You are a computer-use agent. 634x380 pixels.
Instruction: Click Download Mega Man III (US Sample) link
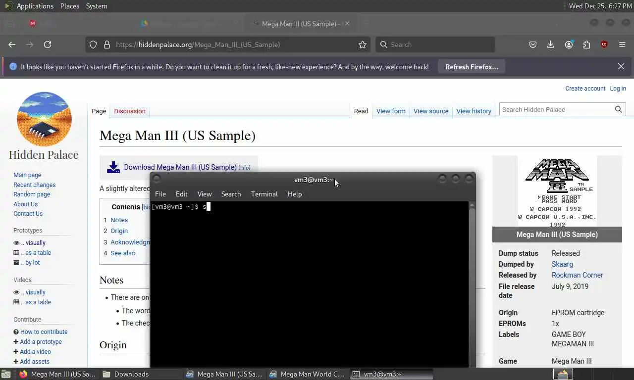click(x=180, y=167)
